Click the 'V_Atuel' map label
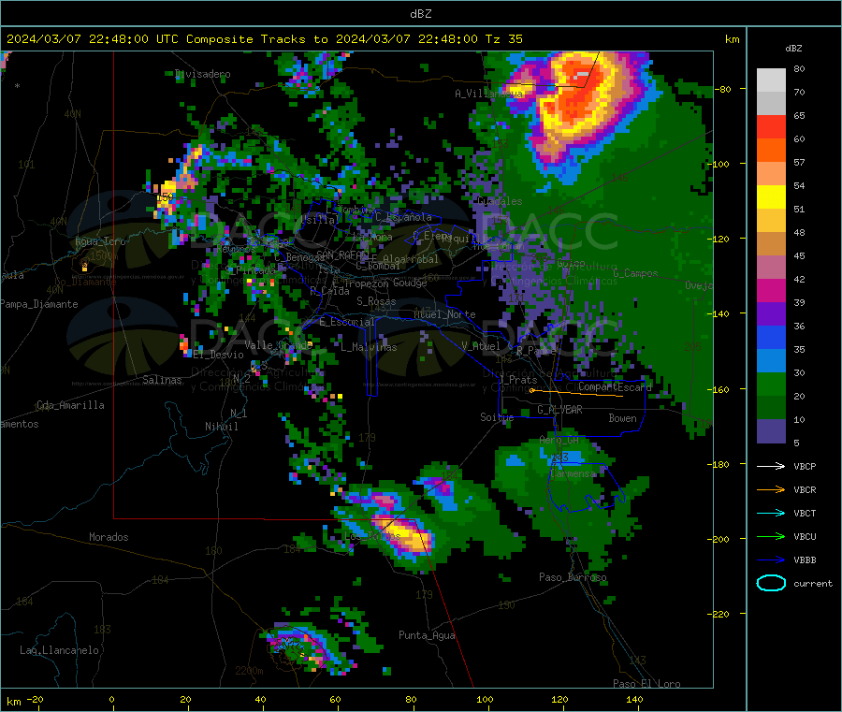842x712 pixels. [x=481, y=346]
